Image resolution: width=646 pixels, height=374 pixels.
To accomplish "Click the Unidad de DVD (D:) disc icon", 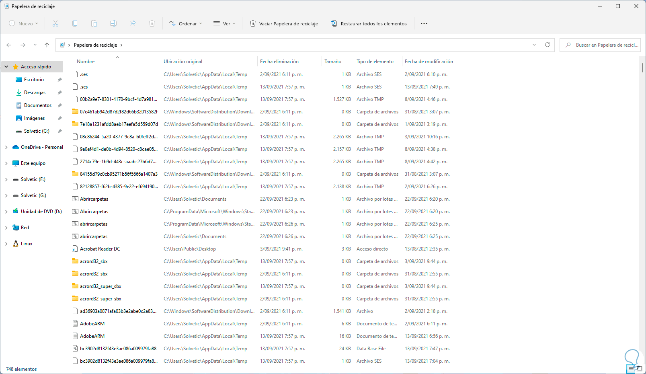I will pos(16,212).
